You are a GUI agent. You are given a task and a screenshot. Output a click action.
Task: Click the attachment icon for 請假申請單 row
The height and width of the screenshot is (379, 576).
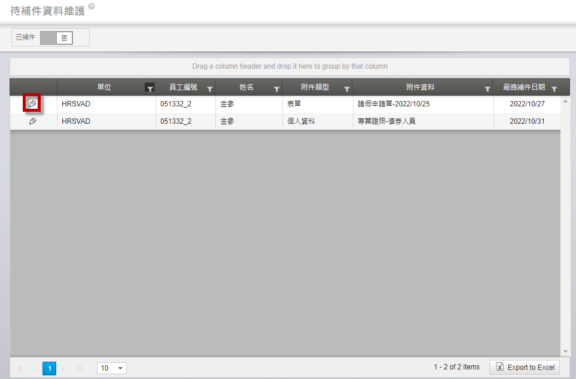pos(33,103)
